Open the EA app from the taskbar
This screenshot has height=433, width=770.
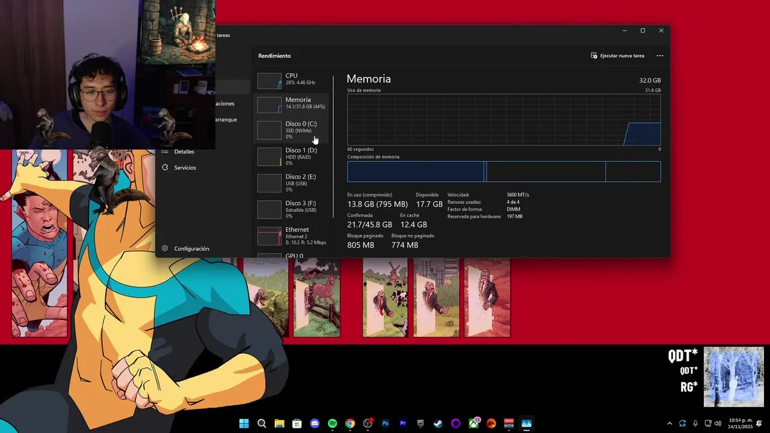click(491, 423)
